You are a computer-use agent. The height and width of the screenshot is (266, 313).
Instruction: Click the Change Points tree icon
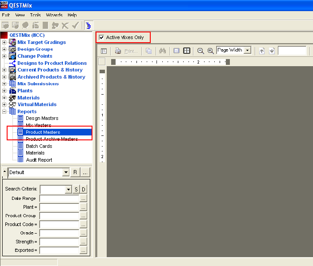[12, 56]
